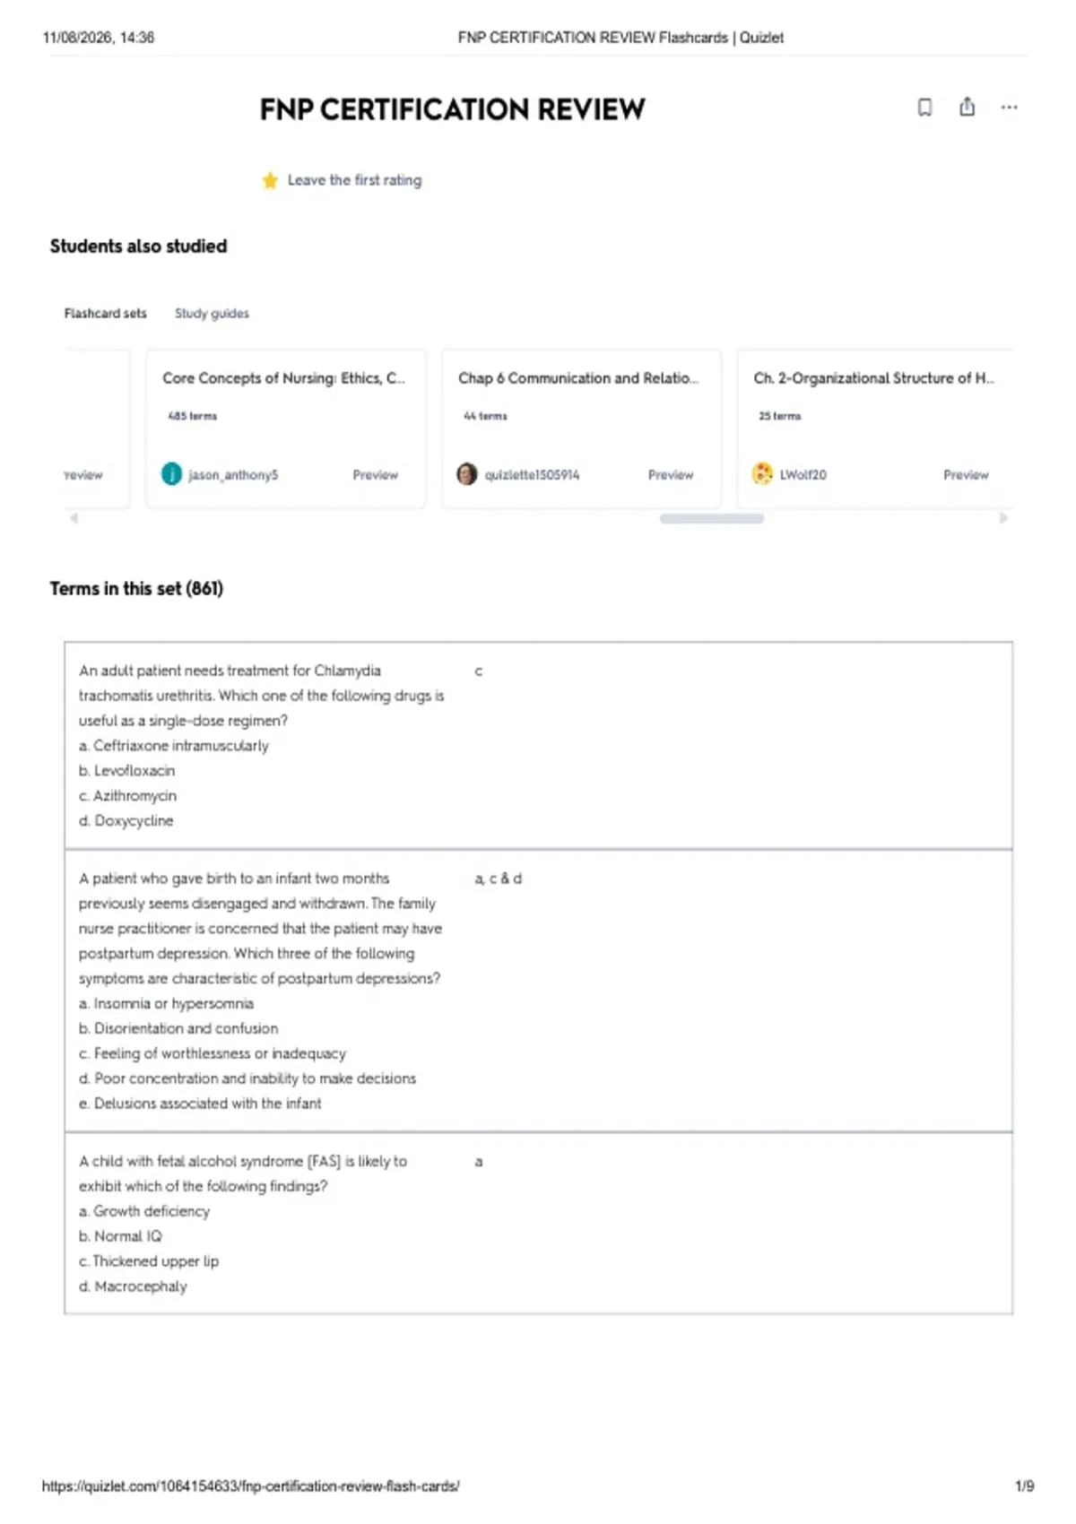Click the Chlamydia treatment flashcard
The width and height of the screenshot is (1076, 1524).
tap(538, 745)
